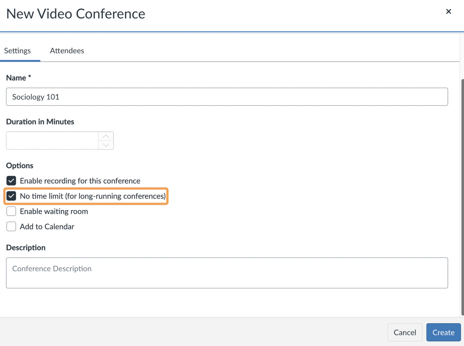Screen dimensions: 464x346
Task: Switch to the Attendees tab
Action: 67,51
